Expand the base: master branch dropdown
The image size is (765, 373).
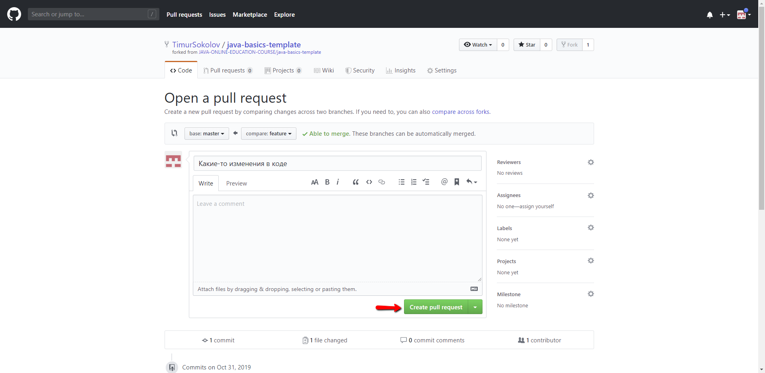[206, 134]
